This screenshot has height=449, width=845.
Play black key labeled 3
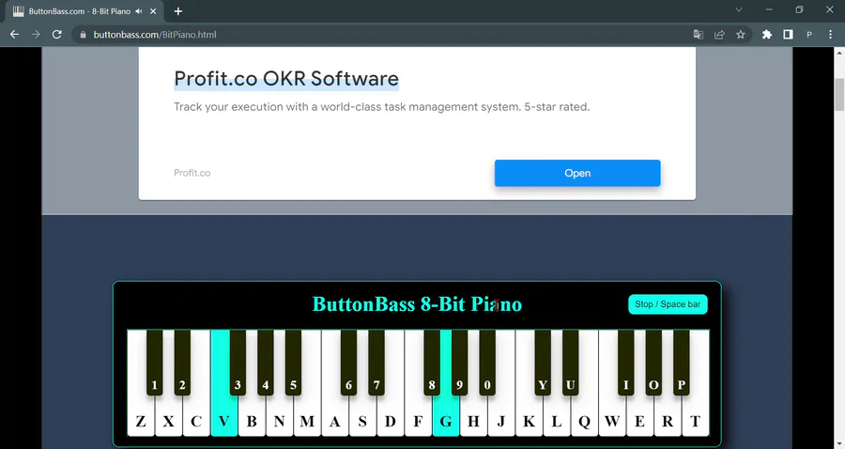[238, 363]
